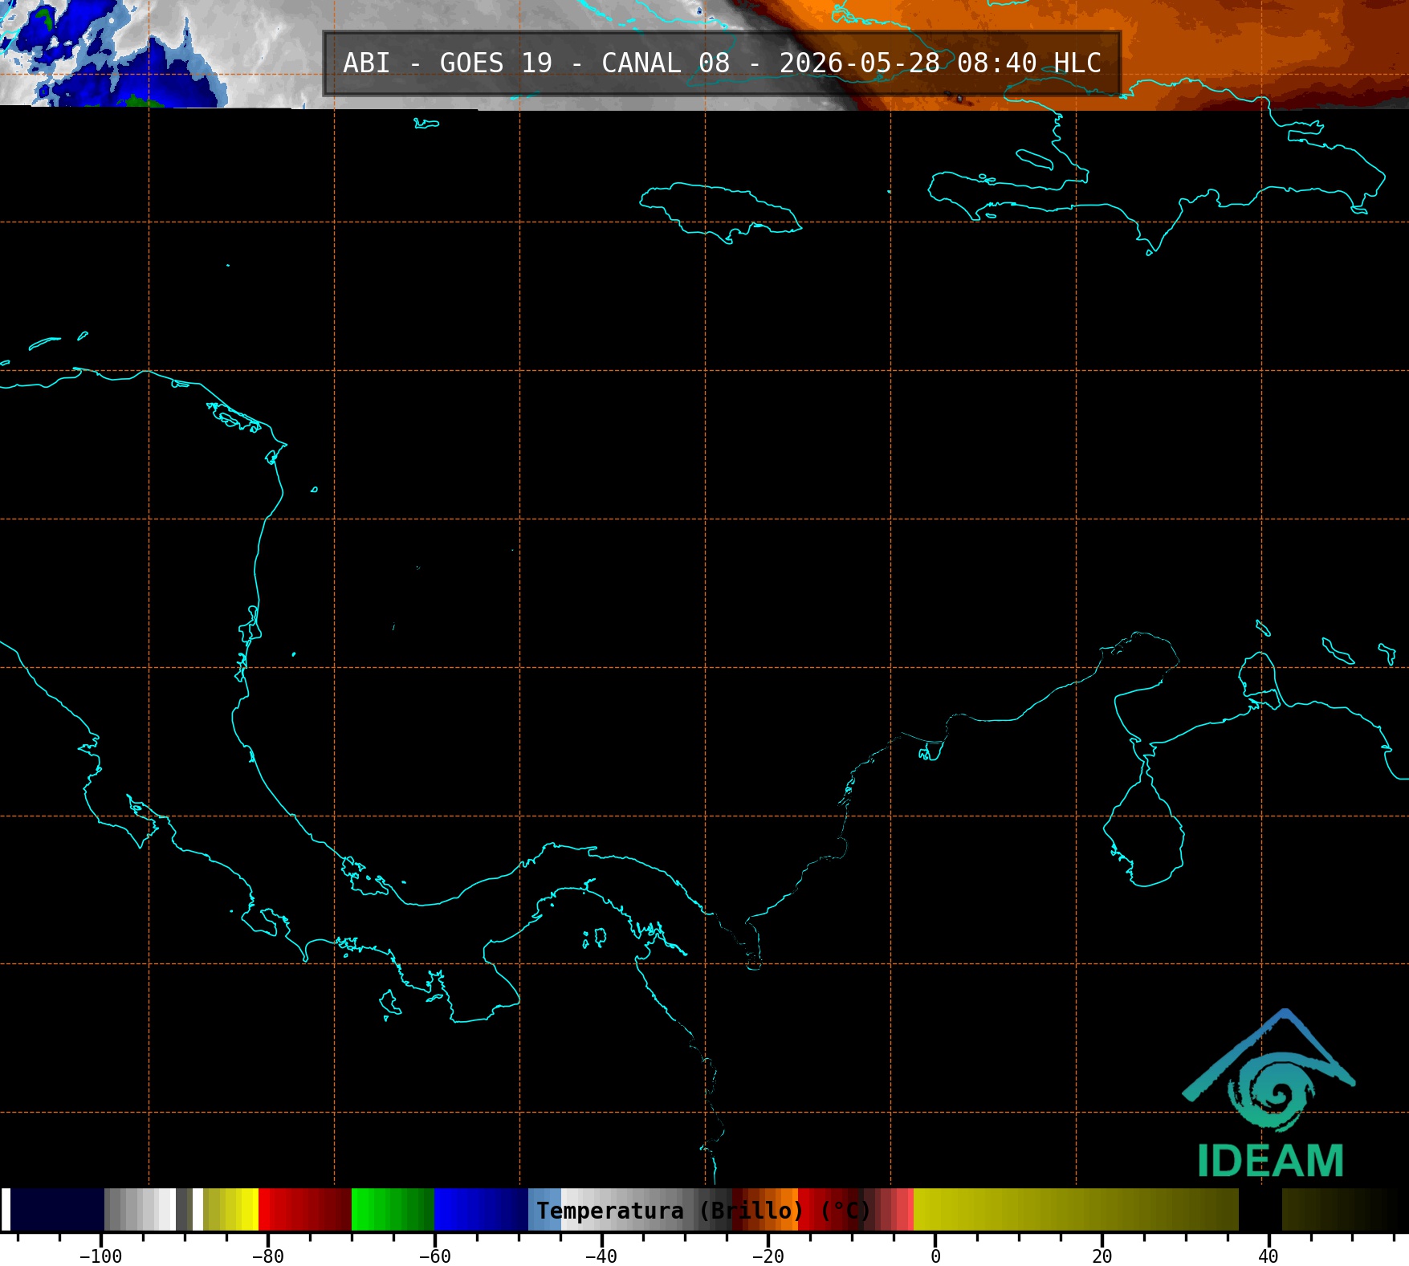
Task: Click the olive-yellow band above 20 on the colorbar
Action: pos(1102,1209)
